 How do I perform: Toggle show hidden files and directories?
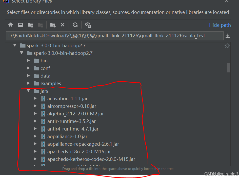88,25
